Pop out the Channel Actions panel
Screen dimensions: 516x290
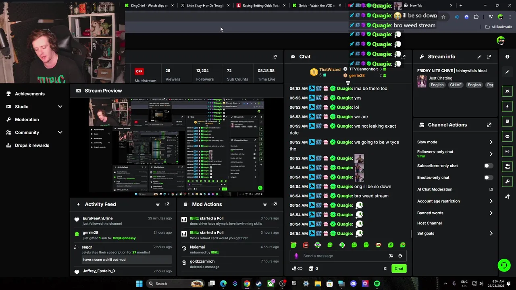[489, 125]
